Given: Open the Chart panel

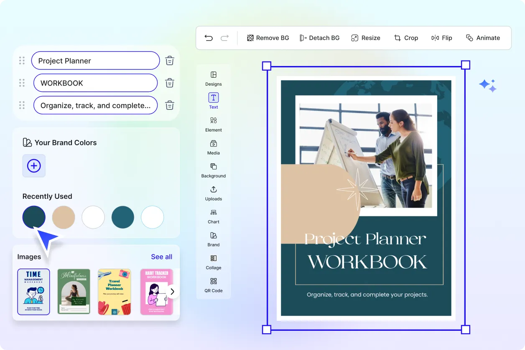Looking at the screenshot, I should click(213, 216).
